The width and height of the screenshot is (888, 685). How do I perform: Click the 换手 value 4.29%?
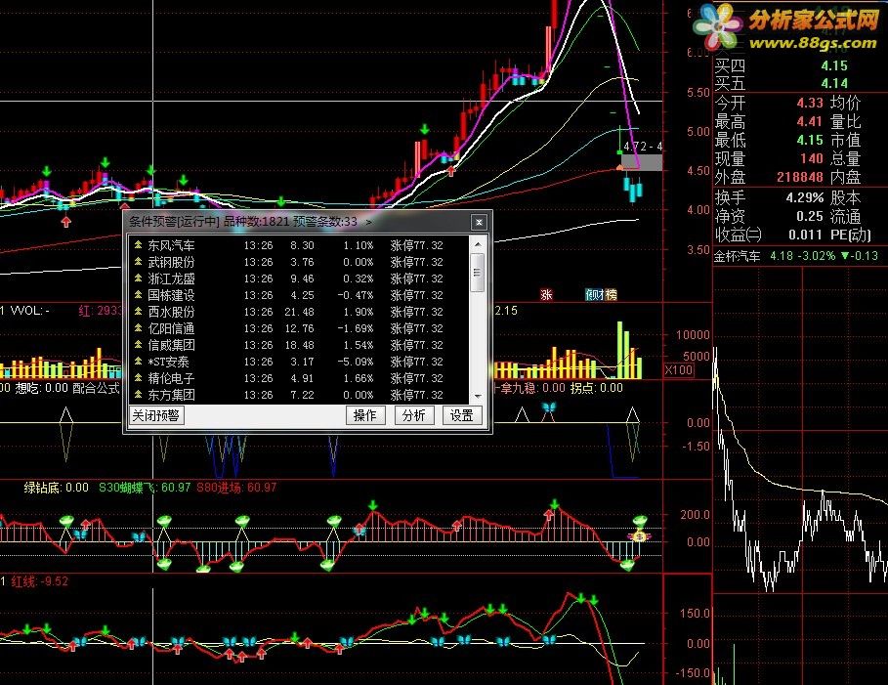804,197
